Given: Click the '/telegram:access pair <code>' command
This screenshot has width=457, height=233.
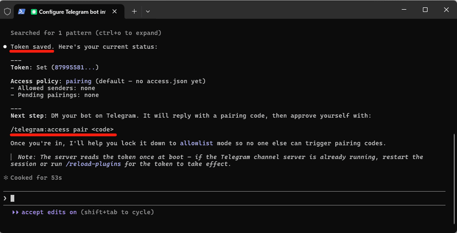Looking at the screenshot, I should coord(62,130).
